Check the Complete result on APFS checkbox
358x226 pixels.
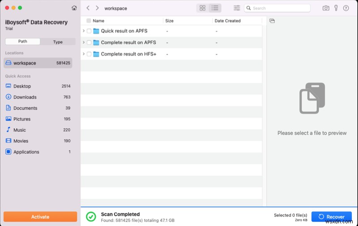click(89, 43)
